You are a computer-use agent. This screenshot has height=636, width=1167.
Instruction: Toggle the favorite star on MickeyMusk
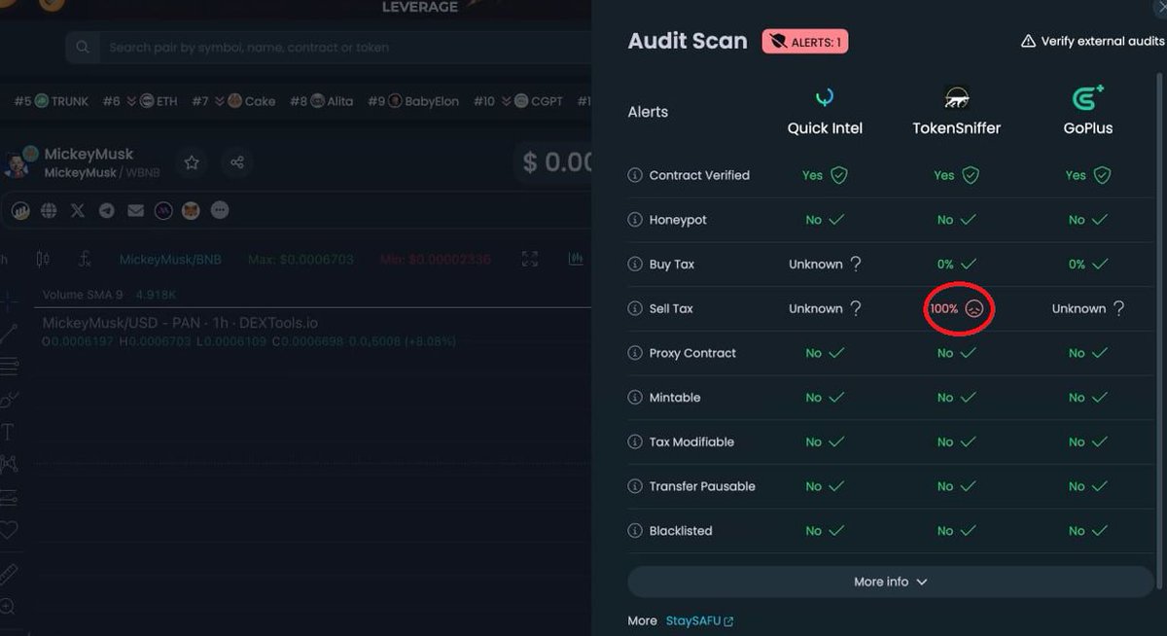(192, 163)
